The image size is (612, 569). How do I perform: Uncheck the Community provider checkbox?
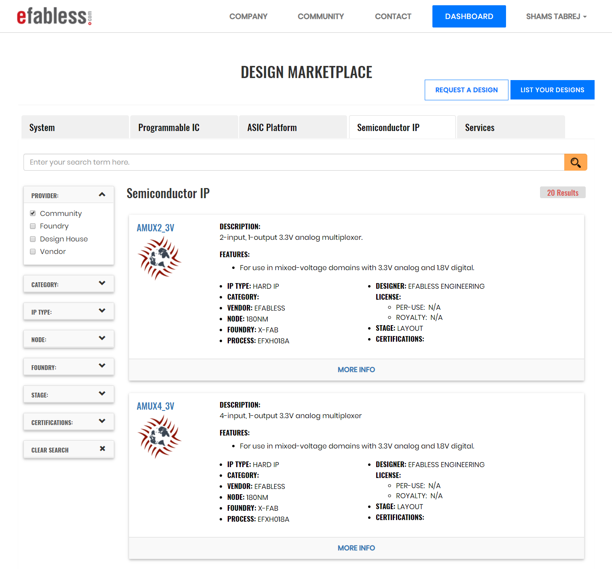(x=33, y=213)
